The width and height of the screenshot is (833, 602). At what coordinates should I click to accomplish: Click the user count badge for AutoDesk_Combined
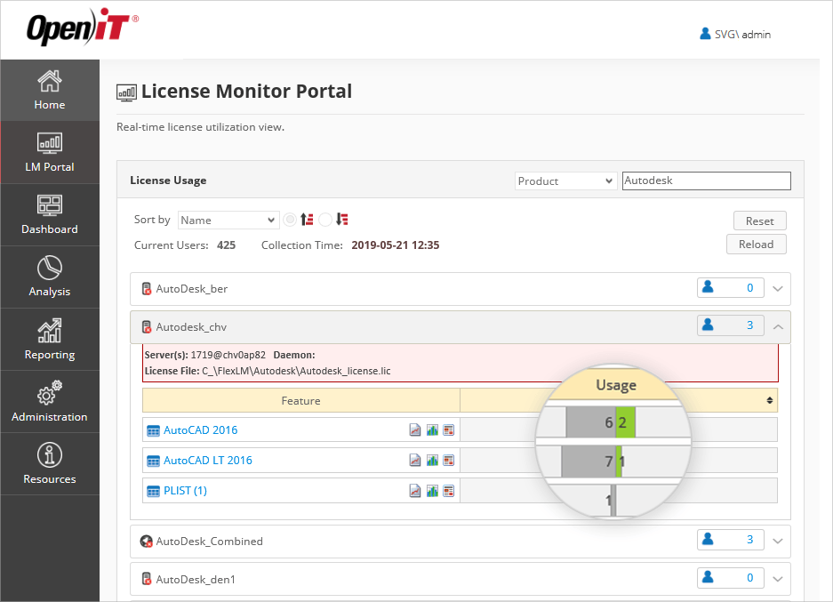(731, 540)
